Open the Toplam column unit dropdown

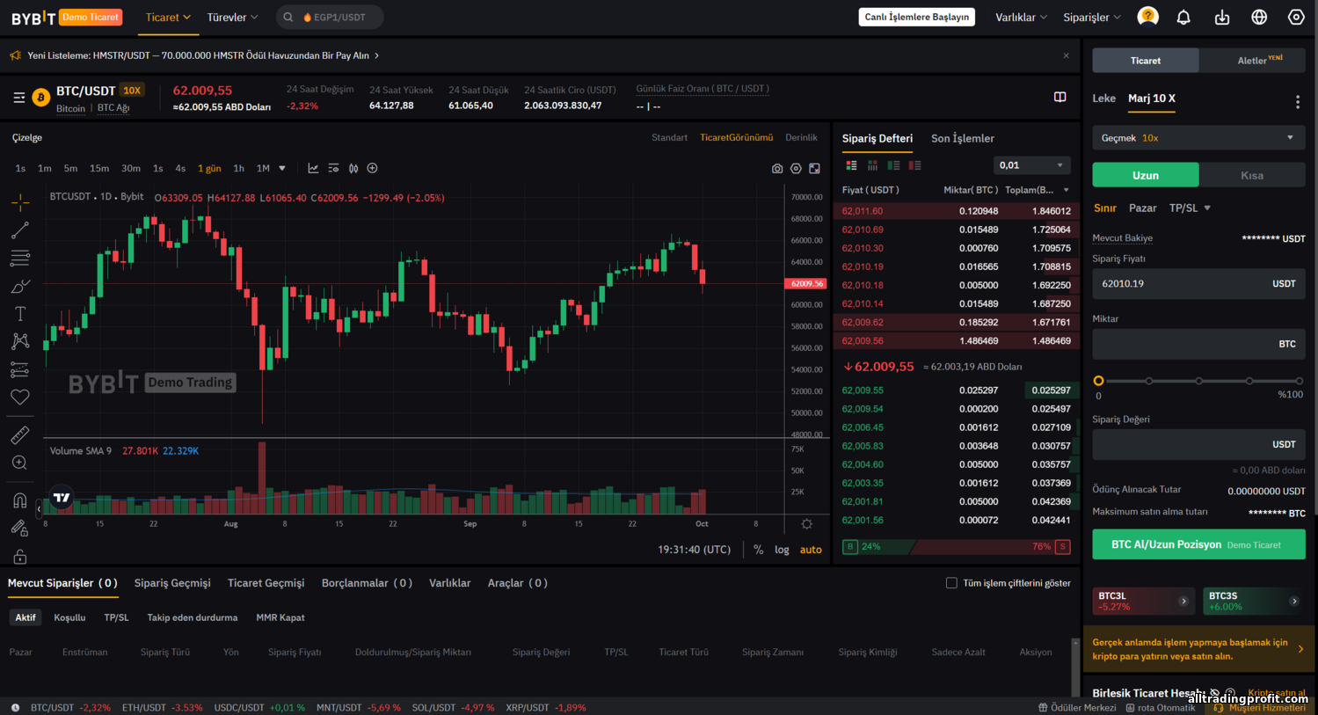(1067, 190)
